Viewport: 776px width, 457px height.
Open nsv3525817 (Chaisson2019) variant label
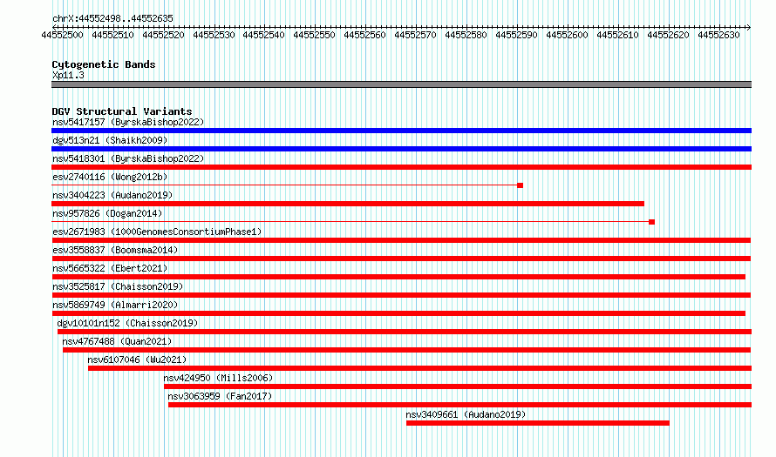pyautogui.click(x=118, y=286)
